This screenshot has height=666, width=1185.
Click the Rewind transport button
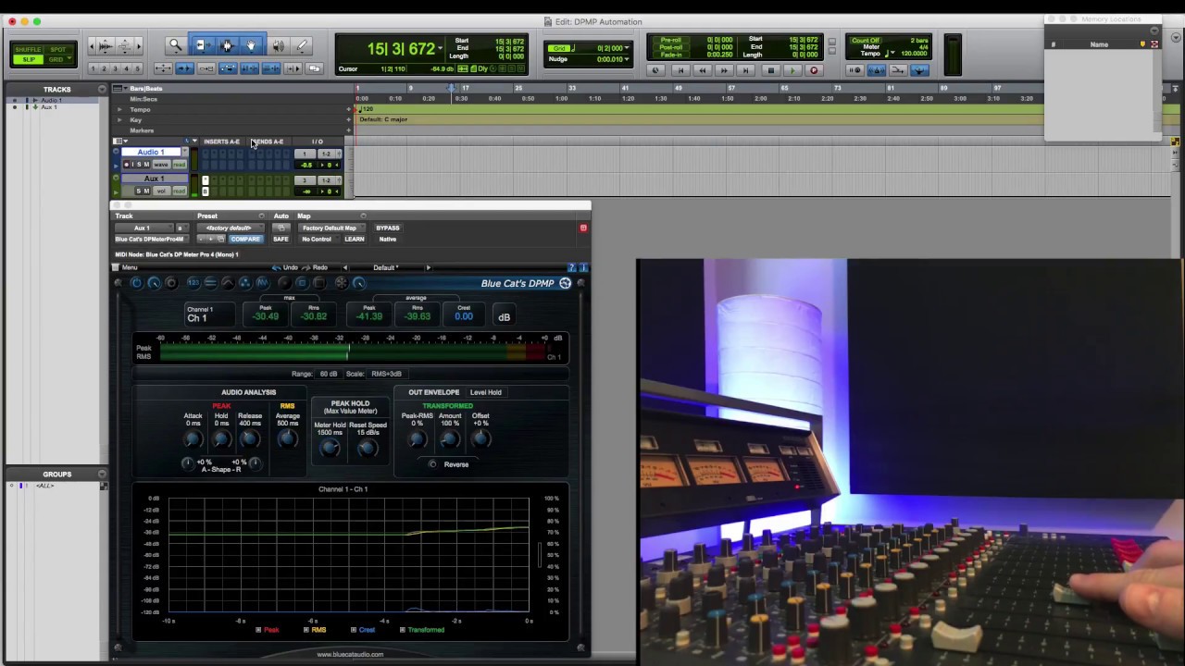[703, 70]
